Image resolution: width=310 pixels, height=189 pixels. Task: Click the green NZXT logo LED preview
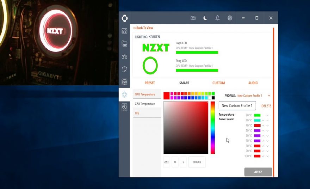coord(156,48)
